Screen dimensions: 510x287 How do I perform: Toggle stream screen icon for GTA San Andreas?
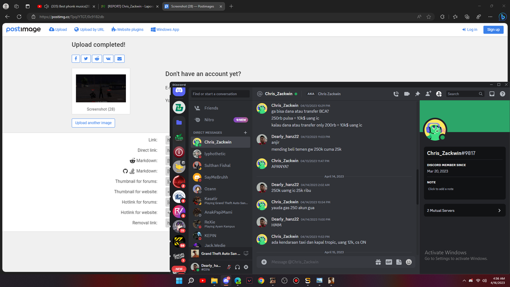[246, 254]
